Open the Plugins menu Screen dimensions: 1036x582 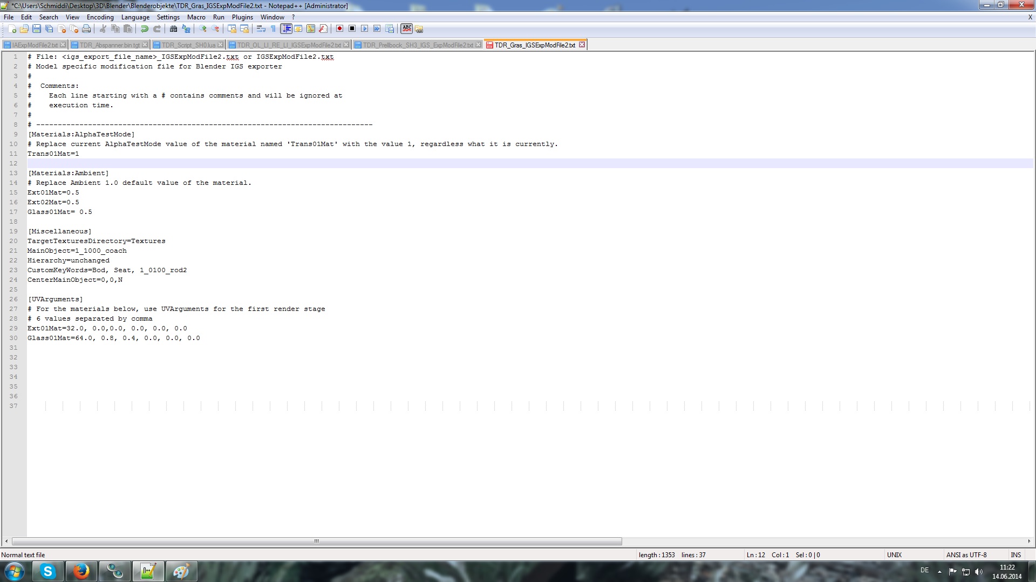point(242,17)
